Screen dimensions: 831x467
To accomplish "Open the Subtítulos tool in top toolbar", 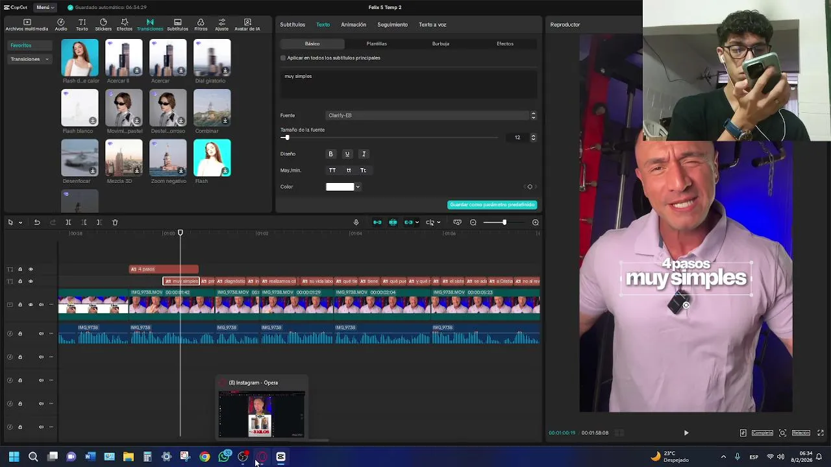I will (177, 25).
